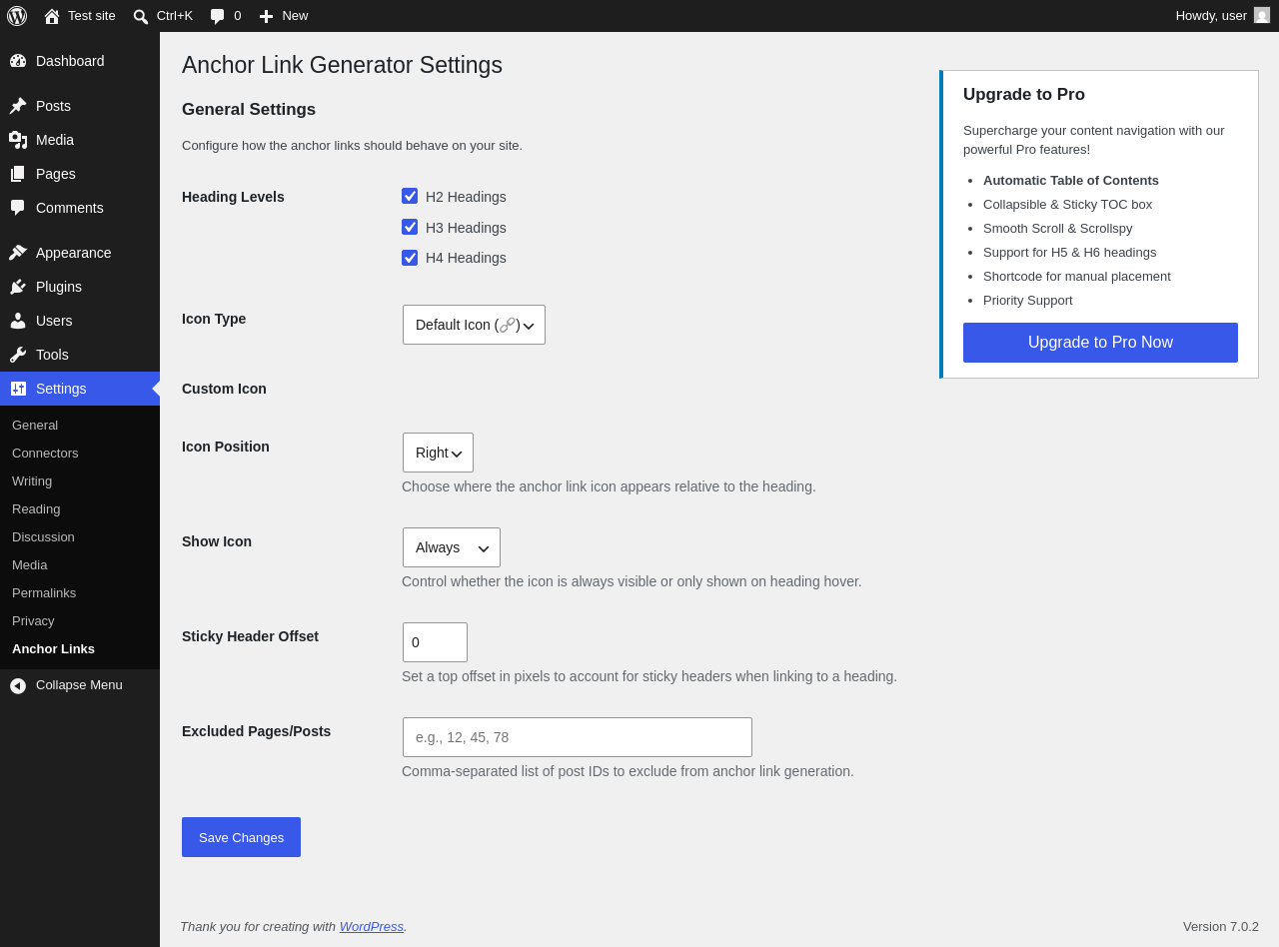1279x947 pixels.
Task: Click Shortcode for manual placement text
Action: 1077,277
